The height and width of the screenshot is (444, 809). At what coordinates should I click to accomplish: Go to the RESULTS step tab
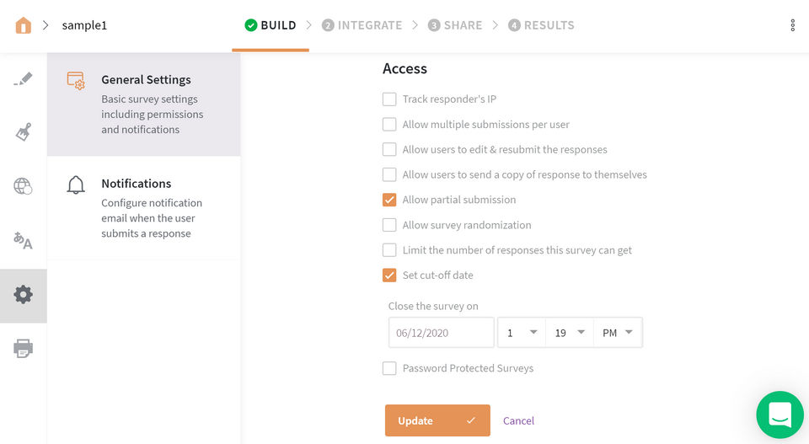tap(541, 25)
